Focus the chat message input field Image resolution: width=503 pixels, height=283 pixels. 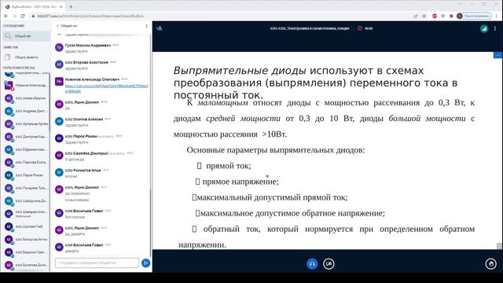pos(97,263)
